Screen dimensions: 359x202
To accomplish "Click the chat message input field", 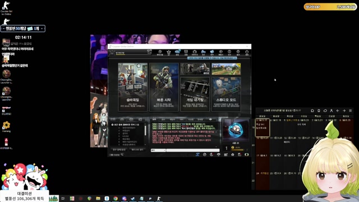I will tap(193, 150).
